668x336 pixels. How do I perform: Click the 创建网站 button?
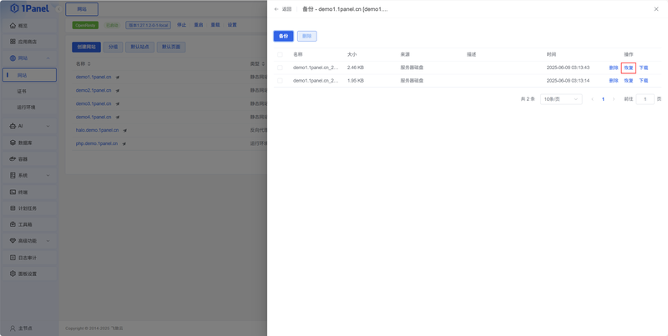click(87, 48)
